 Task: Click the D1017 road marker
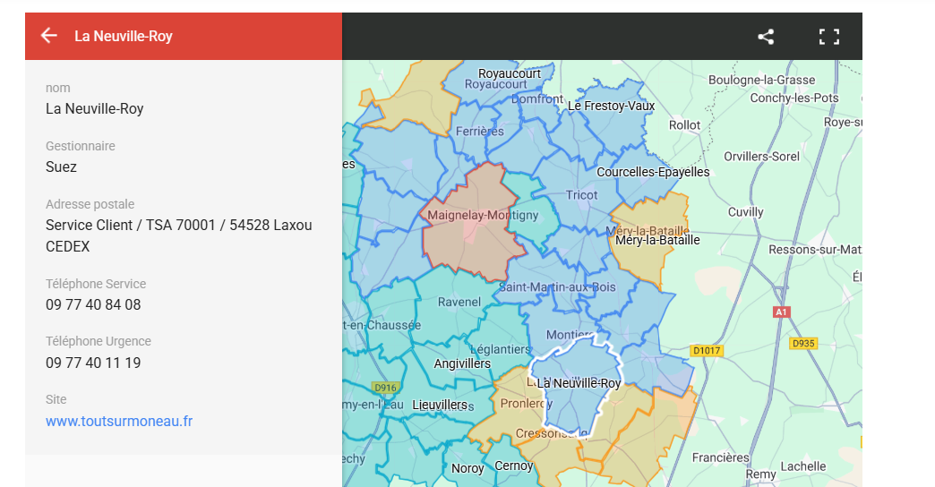click(706, 350)
